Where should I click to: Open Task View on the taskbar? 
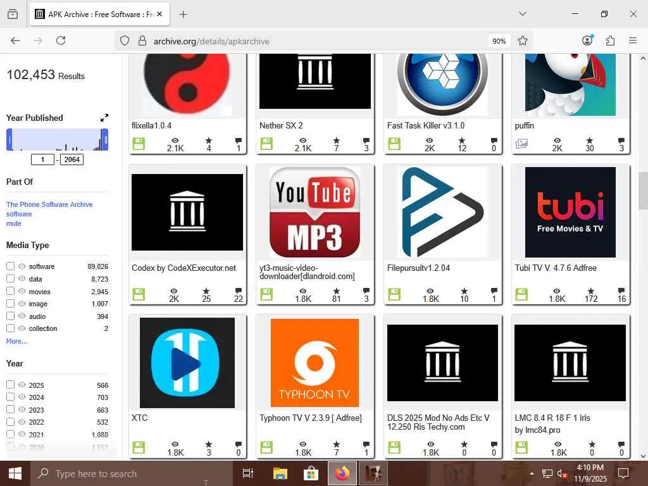coord(248,473)
